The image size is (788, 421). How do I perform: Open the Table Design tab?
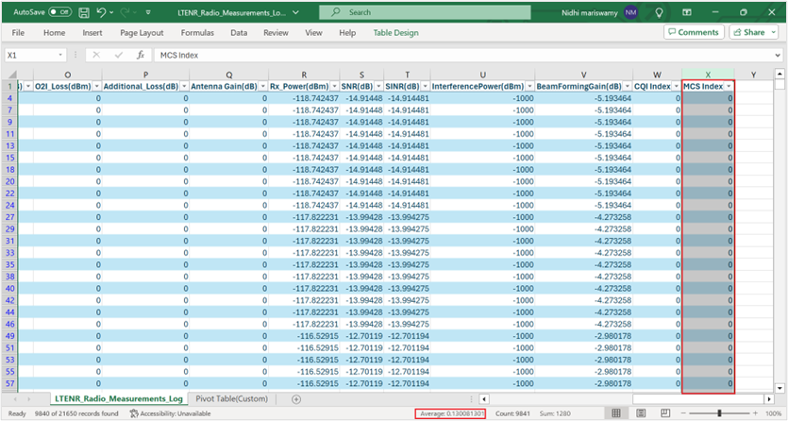pyautogui.click(x=394, y=32)
